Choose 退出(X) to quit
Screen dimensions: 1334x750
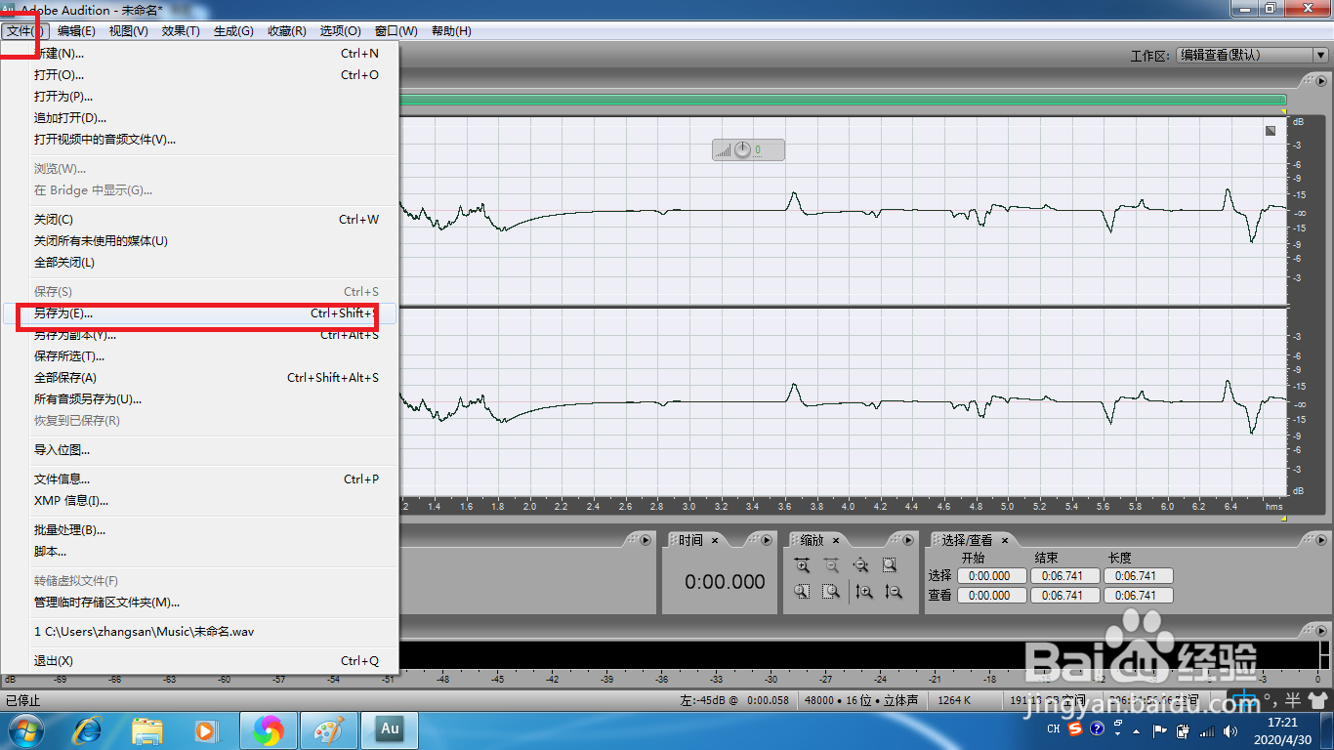(x=199, y=661)
